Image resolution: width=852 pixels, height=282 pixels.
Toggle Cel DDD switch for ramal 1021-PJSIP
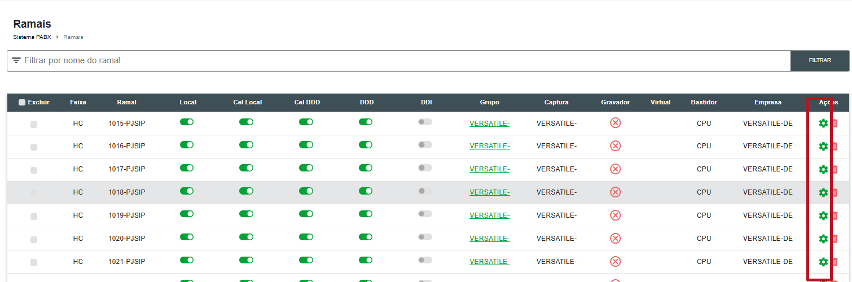[306, 261]
